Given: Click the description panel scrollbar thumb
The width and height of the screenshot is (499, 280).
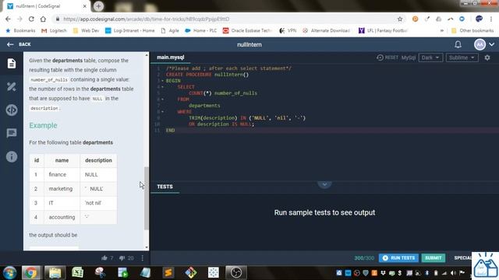Looking at the screenshot, I should coord(147,198).
